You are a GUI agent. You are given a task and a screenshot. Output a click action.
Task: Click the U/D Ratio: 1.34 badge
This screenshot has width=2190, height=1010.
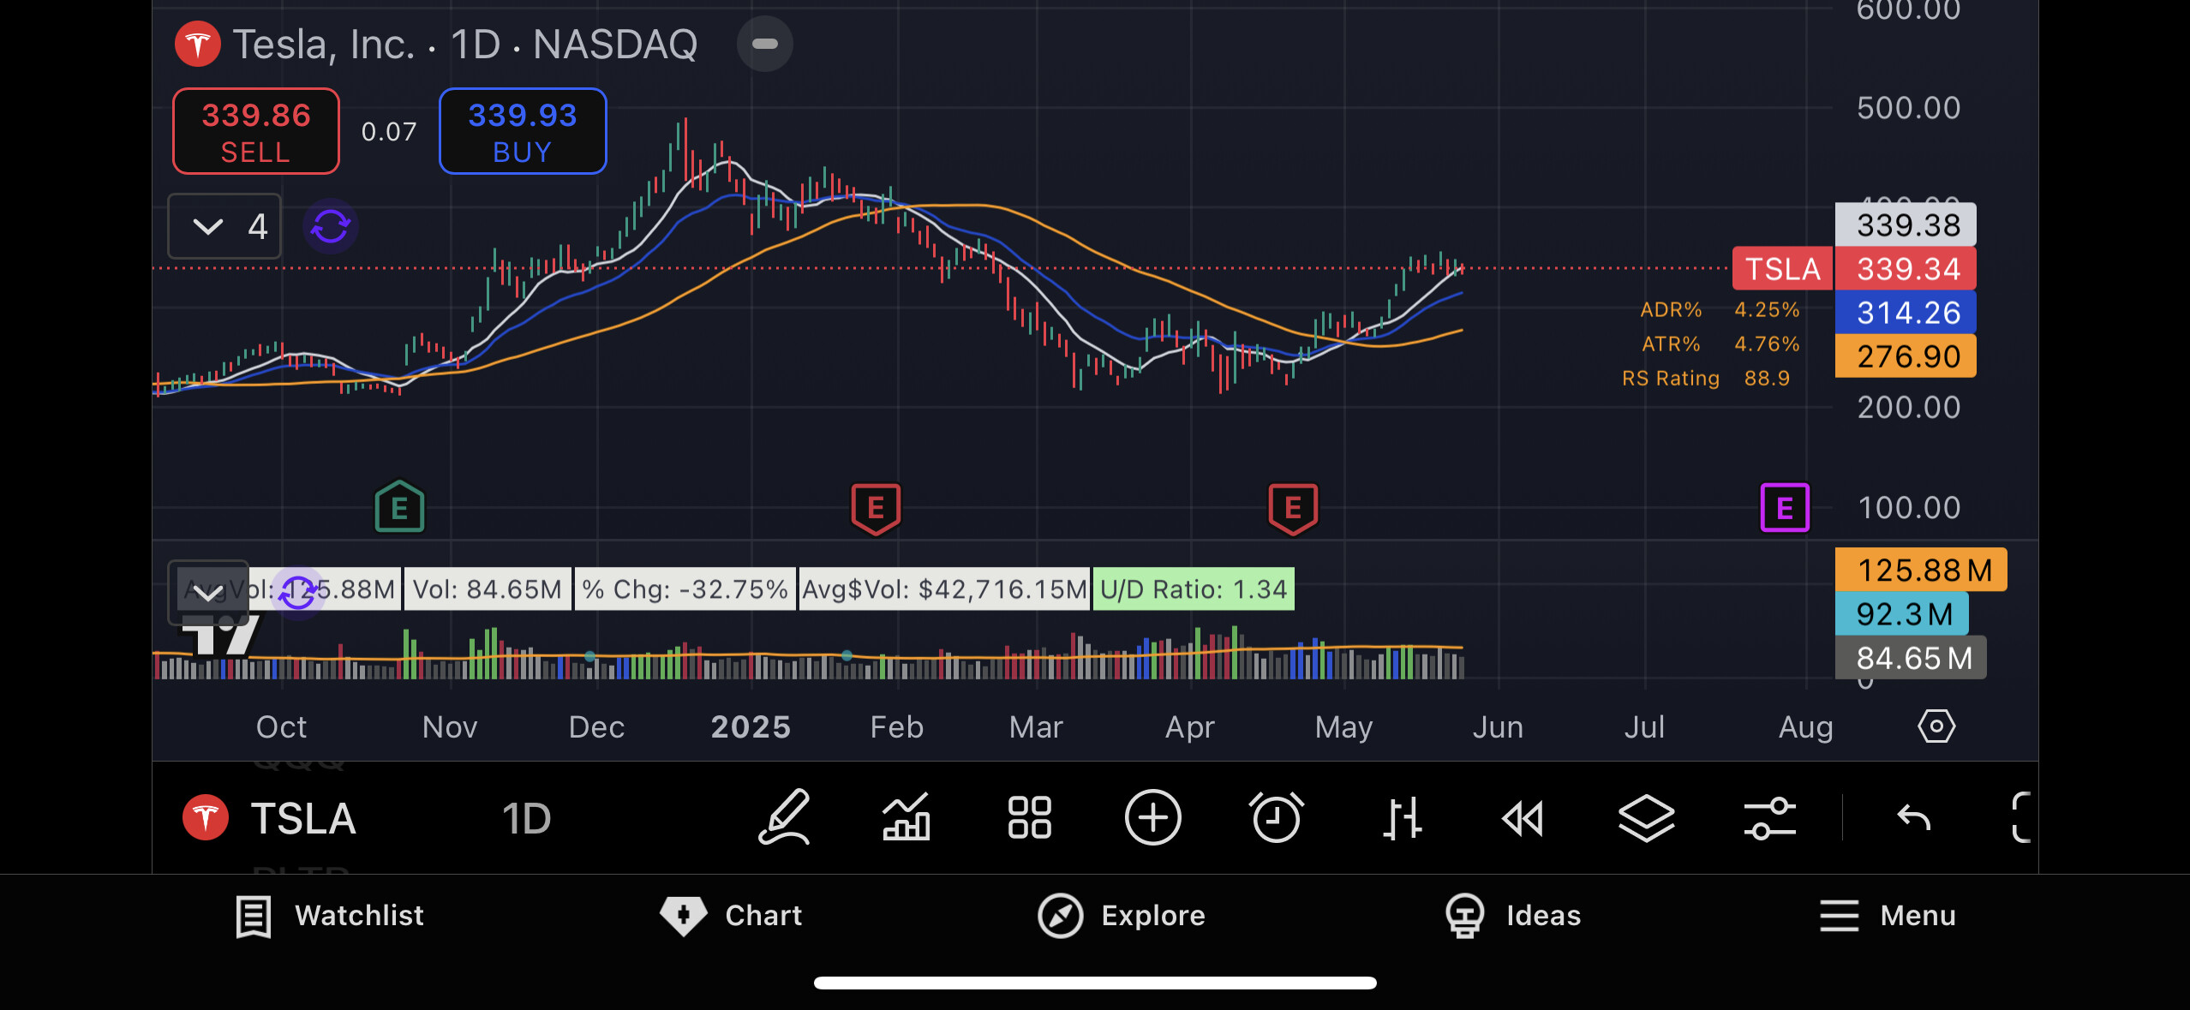(x=1194, y=589)
